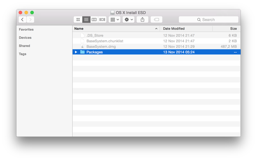257x160 pixels.
Task: Open the Action gear menu
Action: click(x=128, y=19)
